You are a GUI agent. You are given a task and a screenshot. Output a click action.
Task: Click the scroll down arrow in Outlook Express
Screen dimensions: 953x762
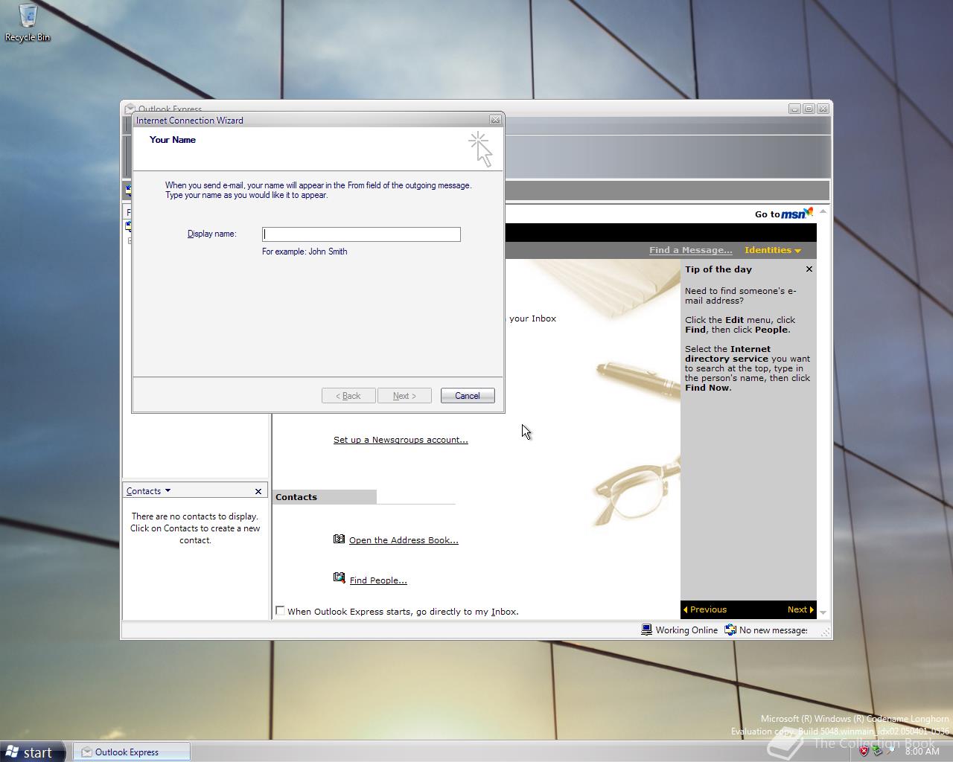coord(823,612)
